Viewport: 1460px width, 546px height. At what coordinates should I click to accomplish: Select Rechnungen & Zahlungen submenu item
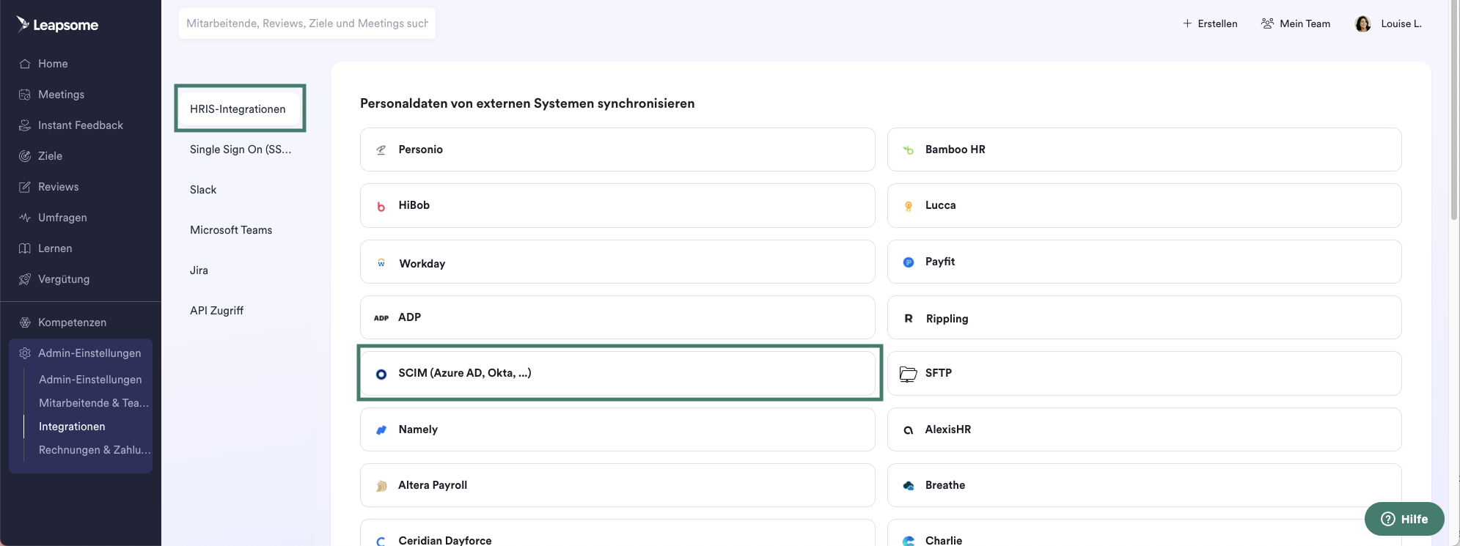coord(95,450)
